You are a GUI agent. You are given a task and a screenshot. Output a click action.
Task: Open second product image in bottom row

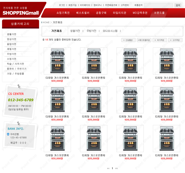[x=94, y=139]
